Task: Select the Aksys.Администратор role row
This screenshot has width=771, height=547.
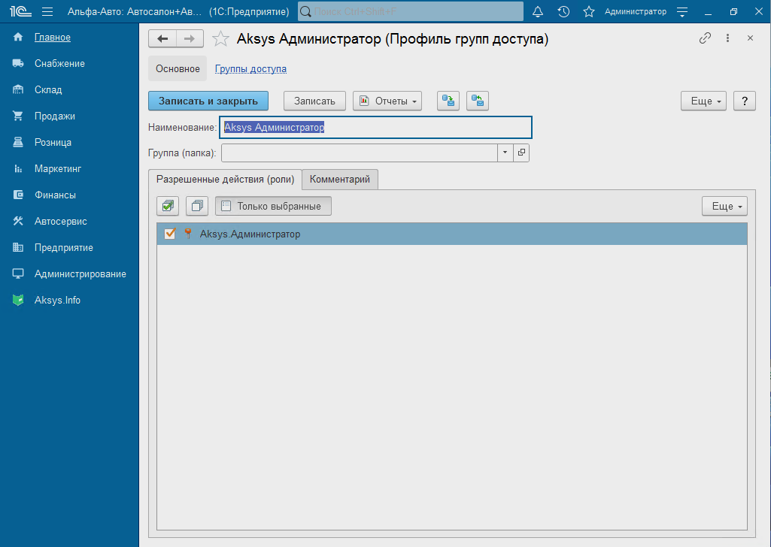Action: [x=452, y=234]
